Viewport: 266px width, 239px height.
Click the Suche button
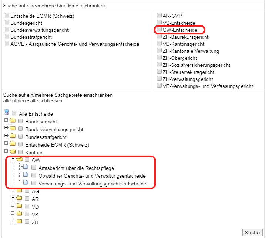click(252, 232)
